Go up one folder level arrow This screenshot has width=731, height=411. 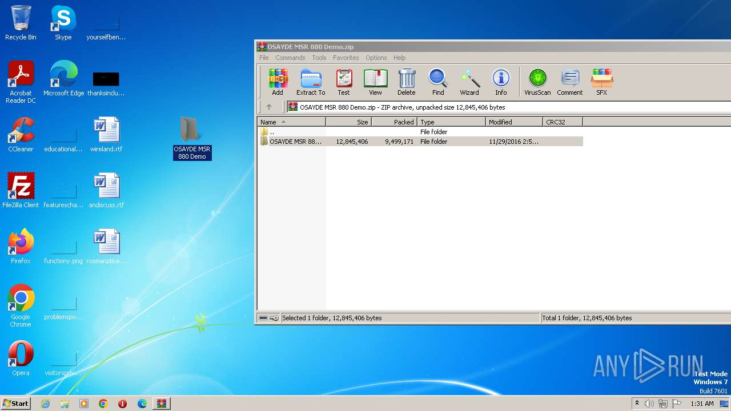269,107
